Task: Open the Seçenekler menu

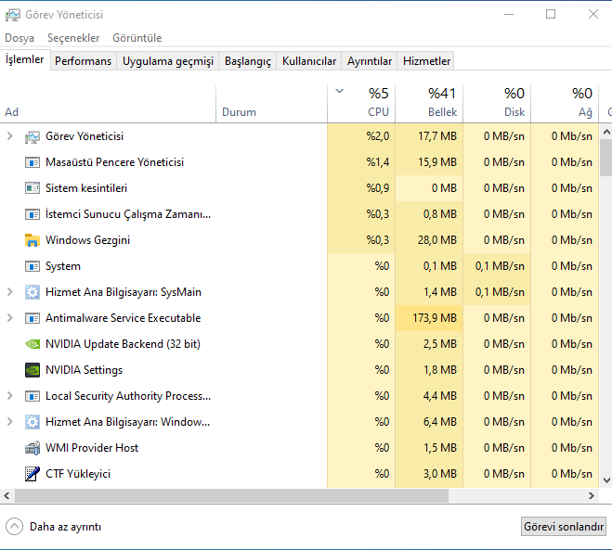Action: pos(73,38)
